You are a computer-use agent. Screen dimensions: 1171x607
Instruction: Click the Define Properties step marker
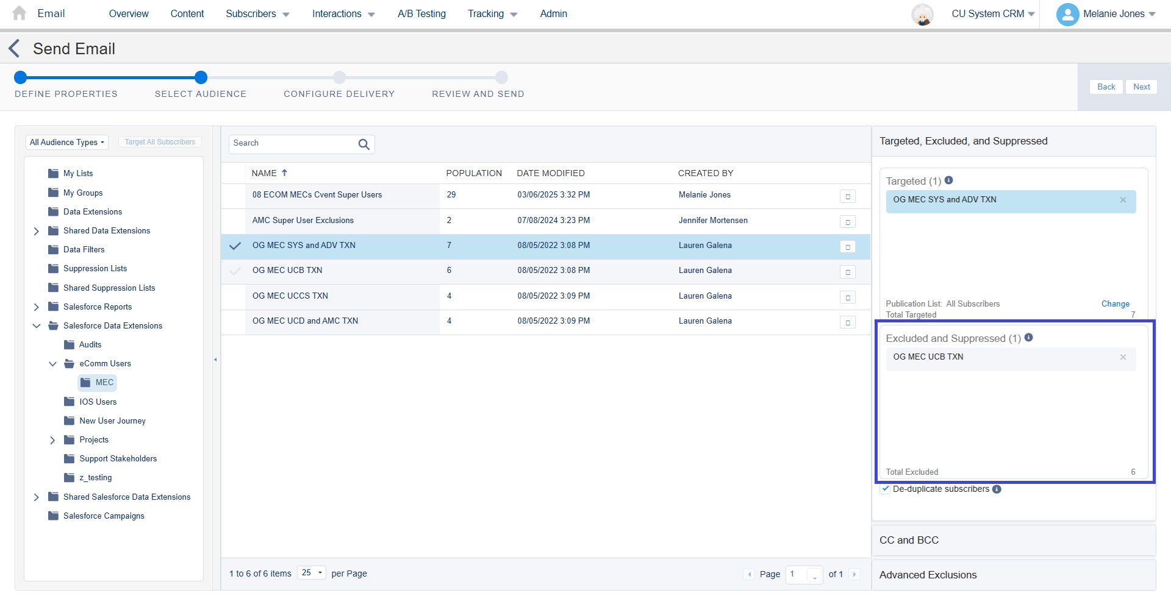coord(21,77)
